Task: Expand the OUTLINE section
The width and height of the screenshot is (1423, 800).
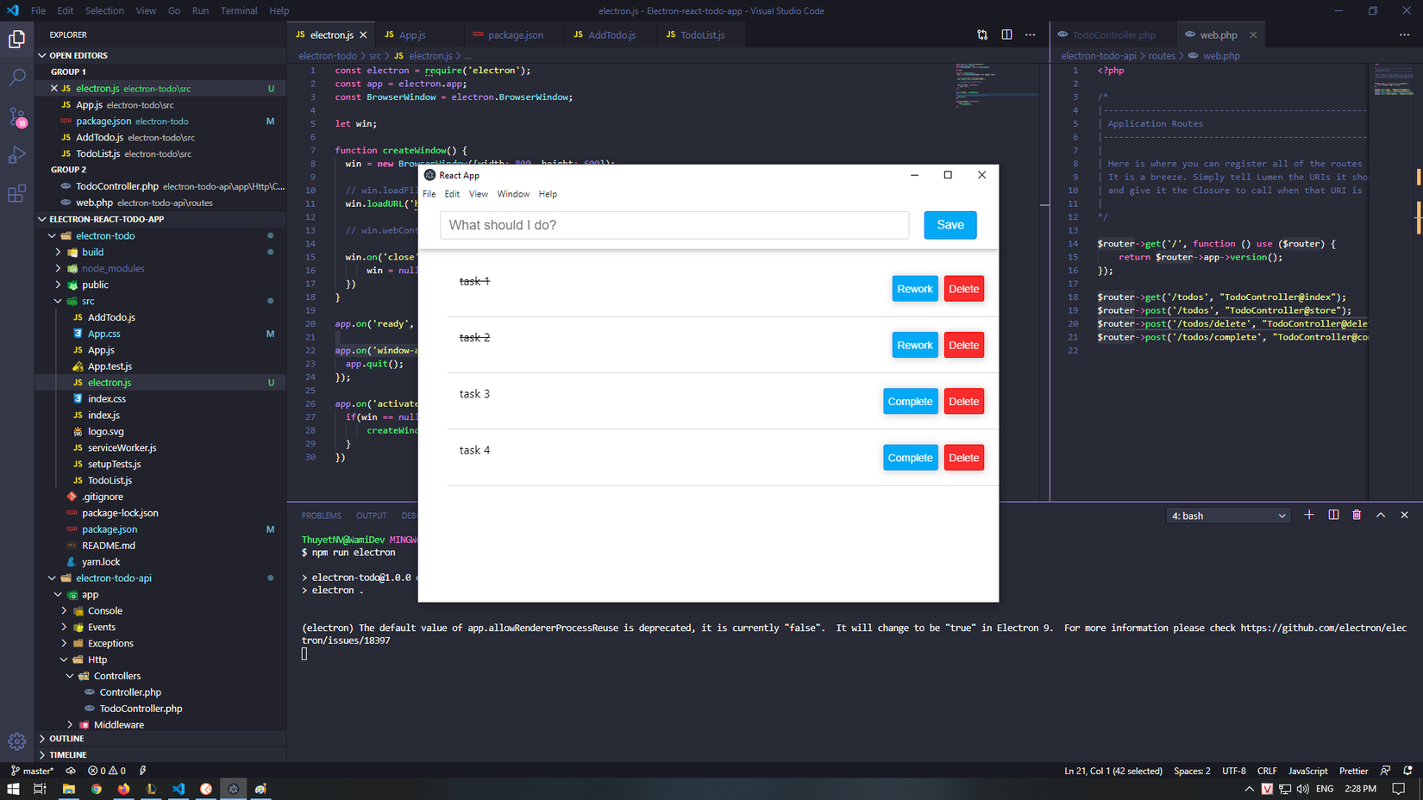Action: tap(66, 739)
